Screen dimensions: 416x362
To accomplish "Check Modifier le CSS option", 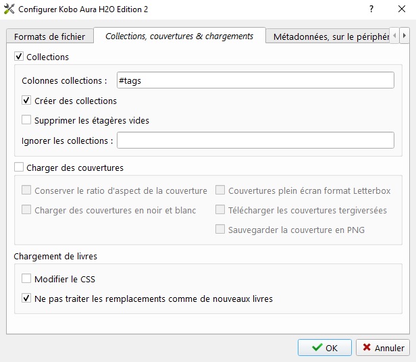I will point(26,279).
